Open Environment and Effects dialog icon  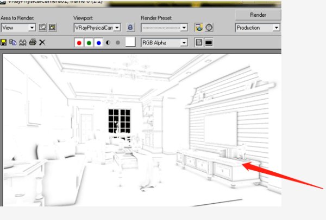(x=209, y=28)
